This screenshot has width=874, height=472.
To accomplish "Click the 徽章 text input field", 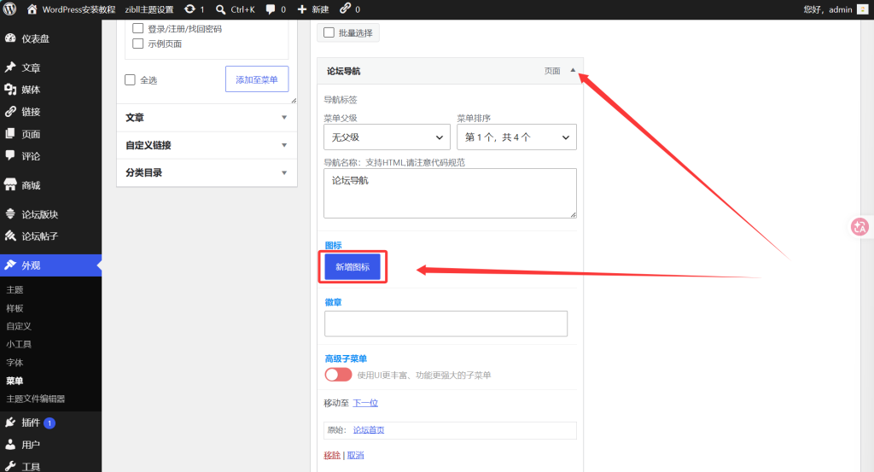I will (446, 323).
